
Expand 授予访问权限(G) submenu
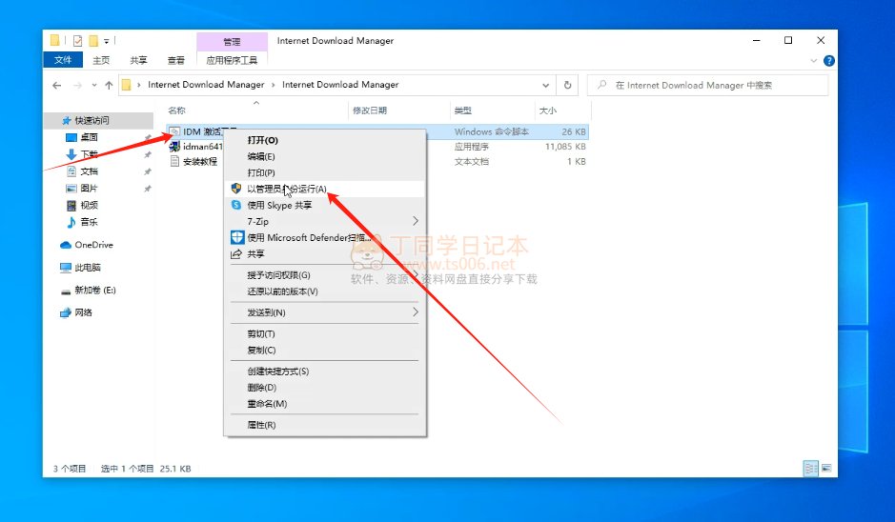[x=325, y=275]
